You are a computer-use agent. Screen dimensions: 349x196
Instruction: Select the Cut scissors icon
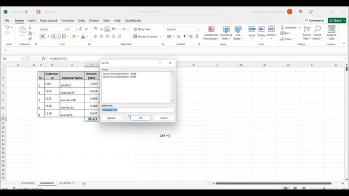(x=30, y=28)
